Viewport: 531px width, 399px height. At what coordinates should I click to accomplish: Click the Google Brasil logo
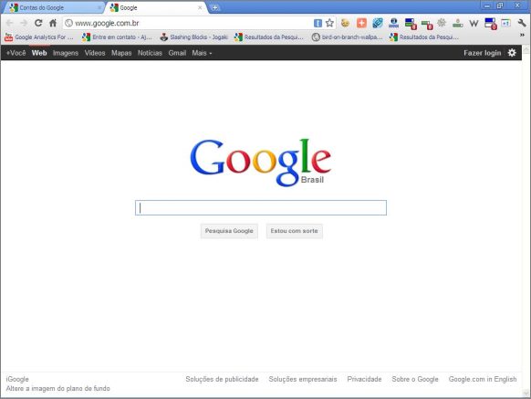(260, 163)
